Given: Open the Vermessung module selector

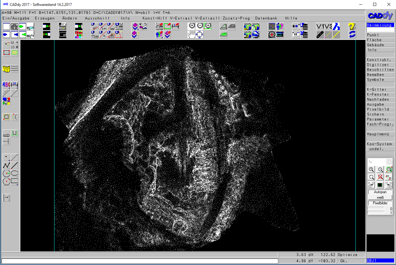Looking at the screenshot, I should click(x=380, y=25).
